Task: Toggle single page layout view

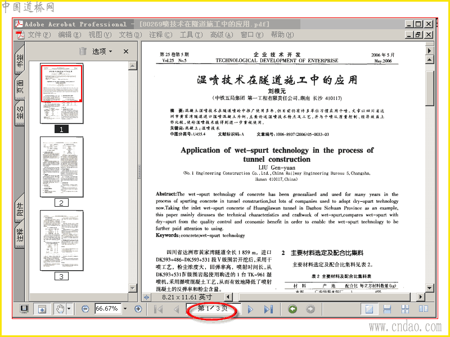Action: tap(369, 309)
